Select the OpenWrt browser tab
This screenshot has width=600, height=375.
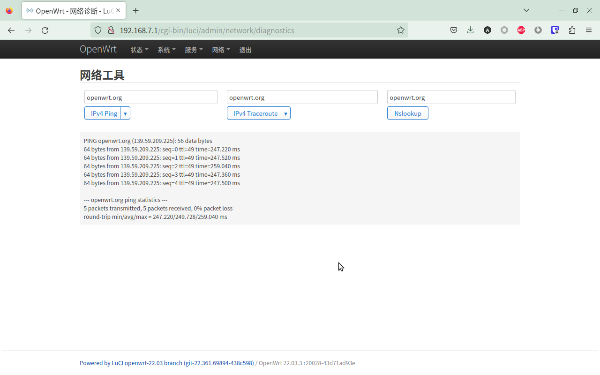pos(73,10)
